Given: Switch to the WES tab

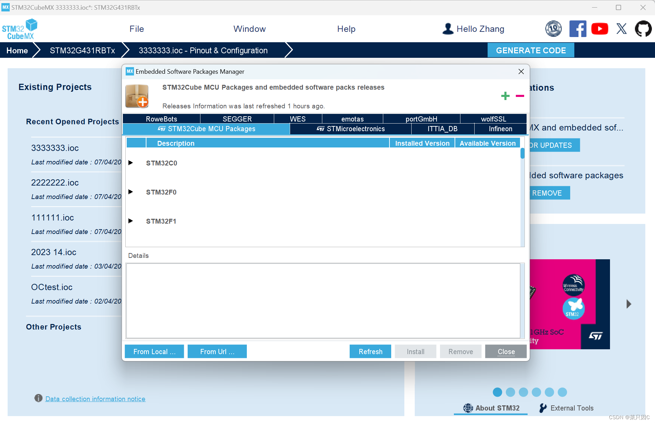Looking at the screenshot, I should [298, 119].
